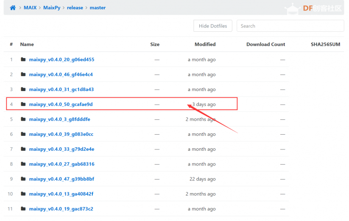Click the # column header
This screenshot has height=221, width=349.
pyautogui.click(x=11, y=44)
